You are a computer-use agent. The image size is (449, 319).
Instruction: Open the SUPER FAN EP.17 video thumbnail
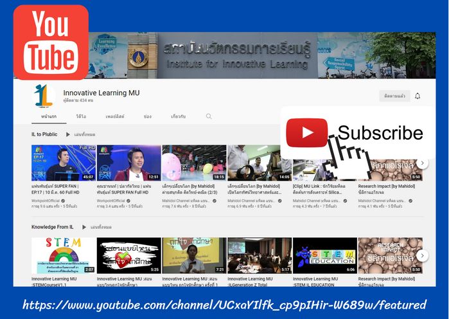pyautogui.click(x=63, y=163)
